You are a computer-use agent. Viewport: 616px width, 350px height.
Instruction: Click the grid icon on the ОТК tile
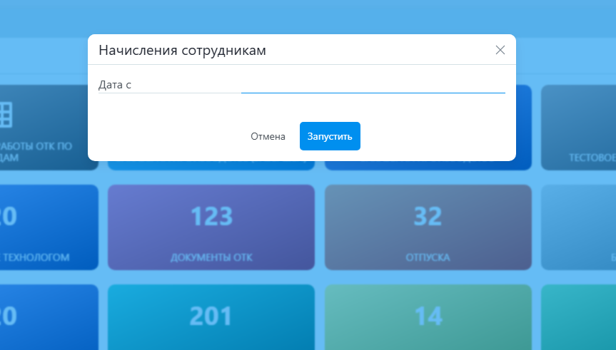point(6,113)
